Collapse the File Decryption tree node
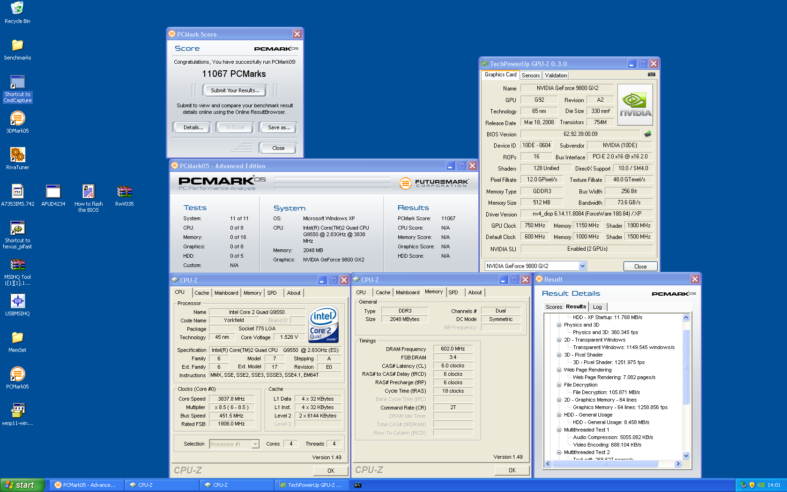 pos(559,385)
